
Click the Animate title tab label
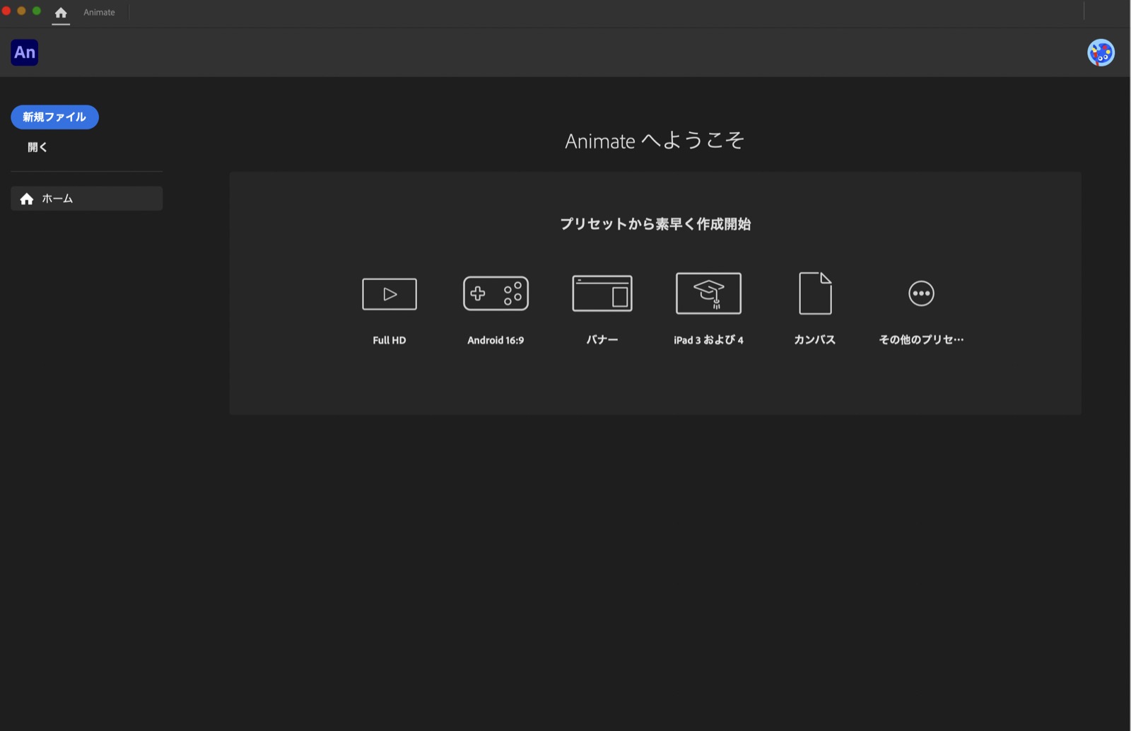[x=99, y=13]
